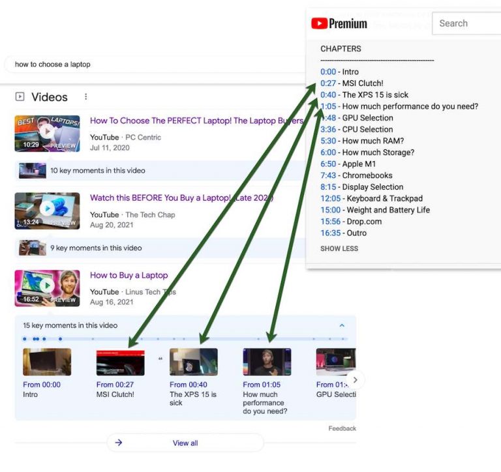Click next arrow in key moments carousel
This screenshot has width=501, height=472.
point(356,379)
